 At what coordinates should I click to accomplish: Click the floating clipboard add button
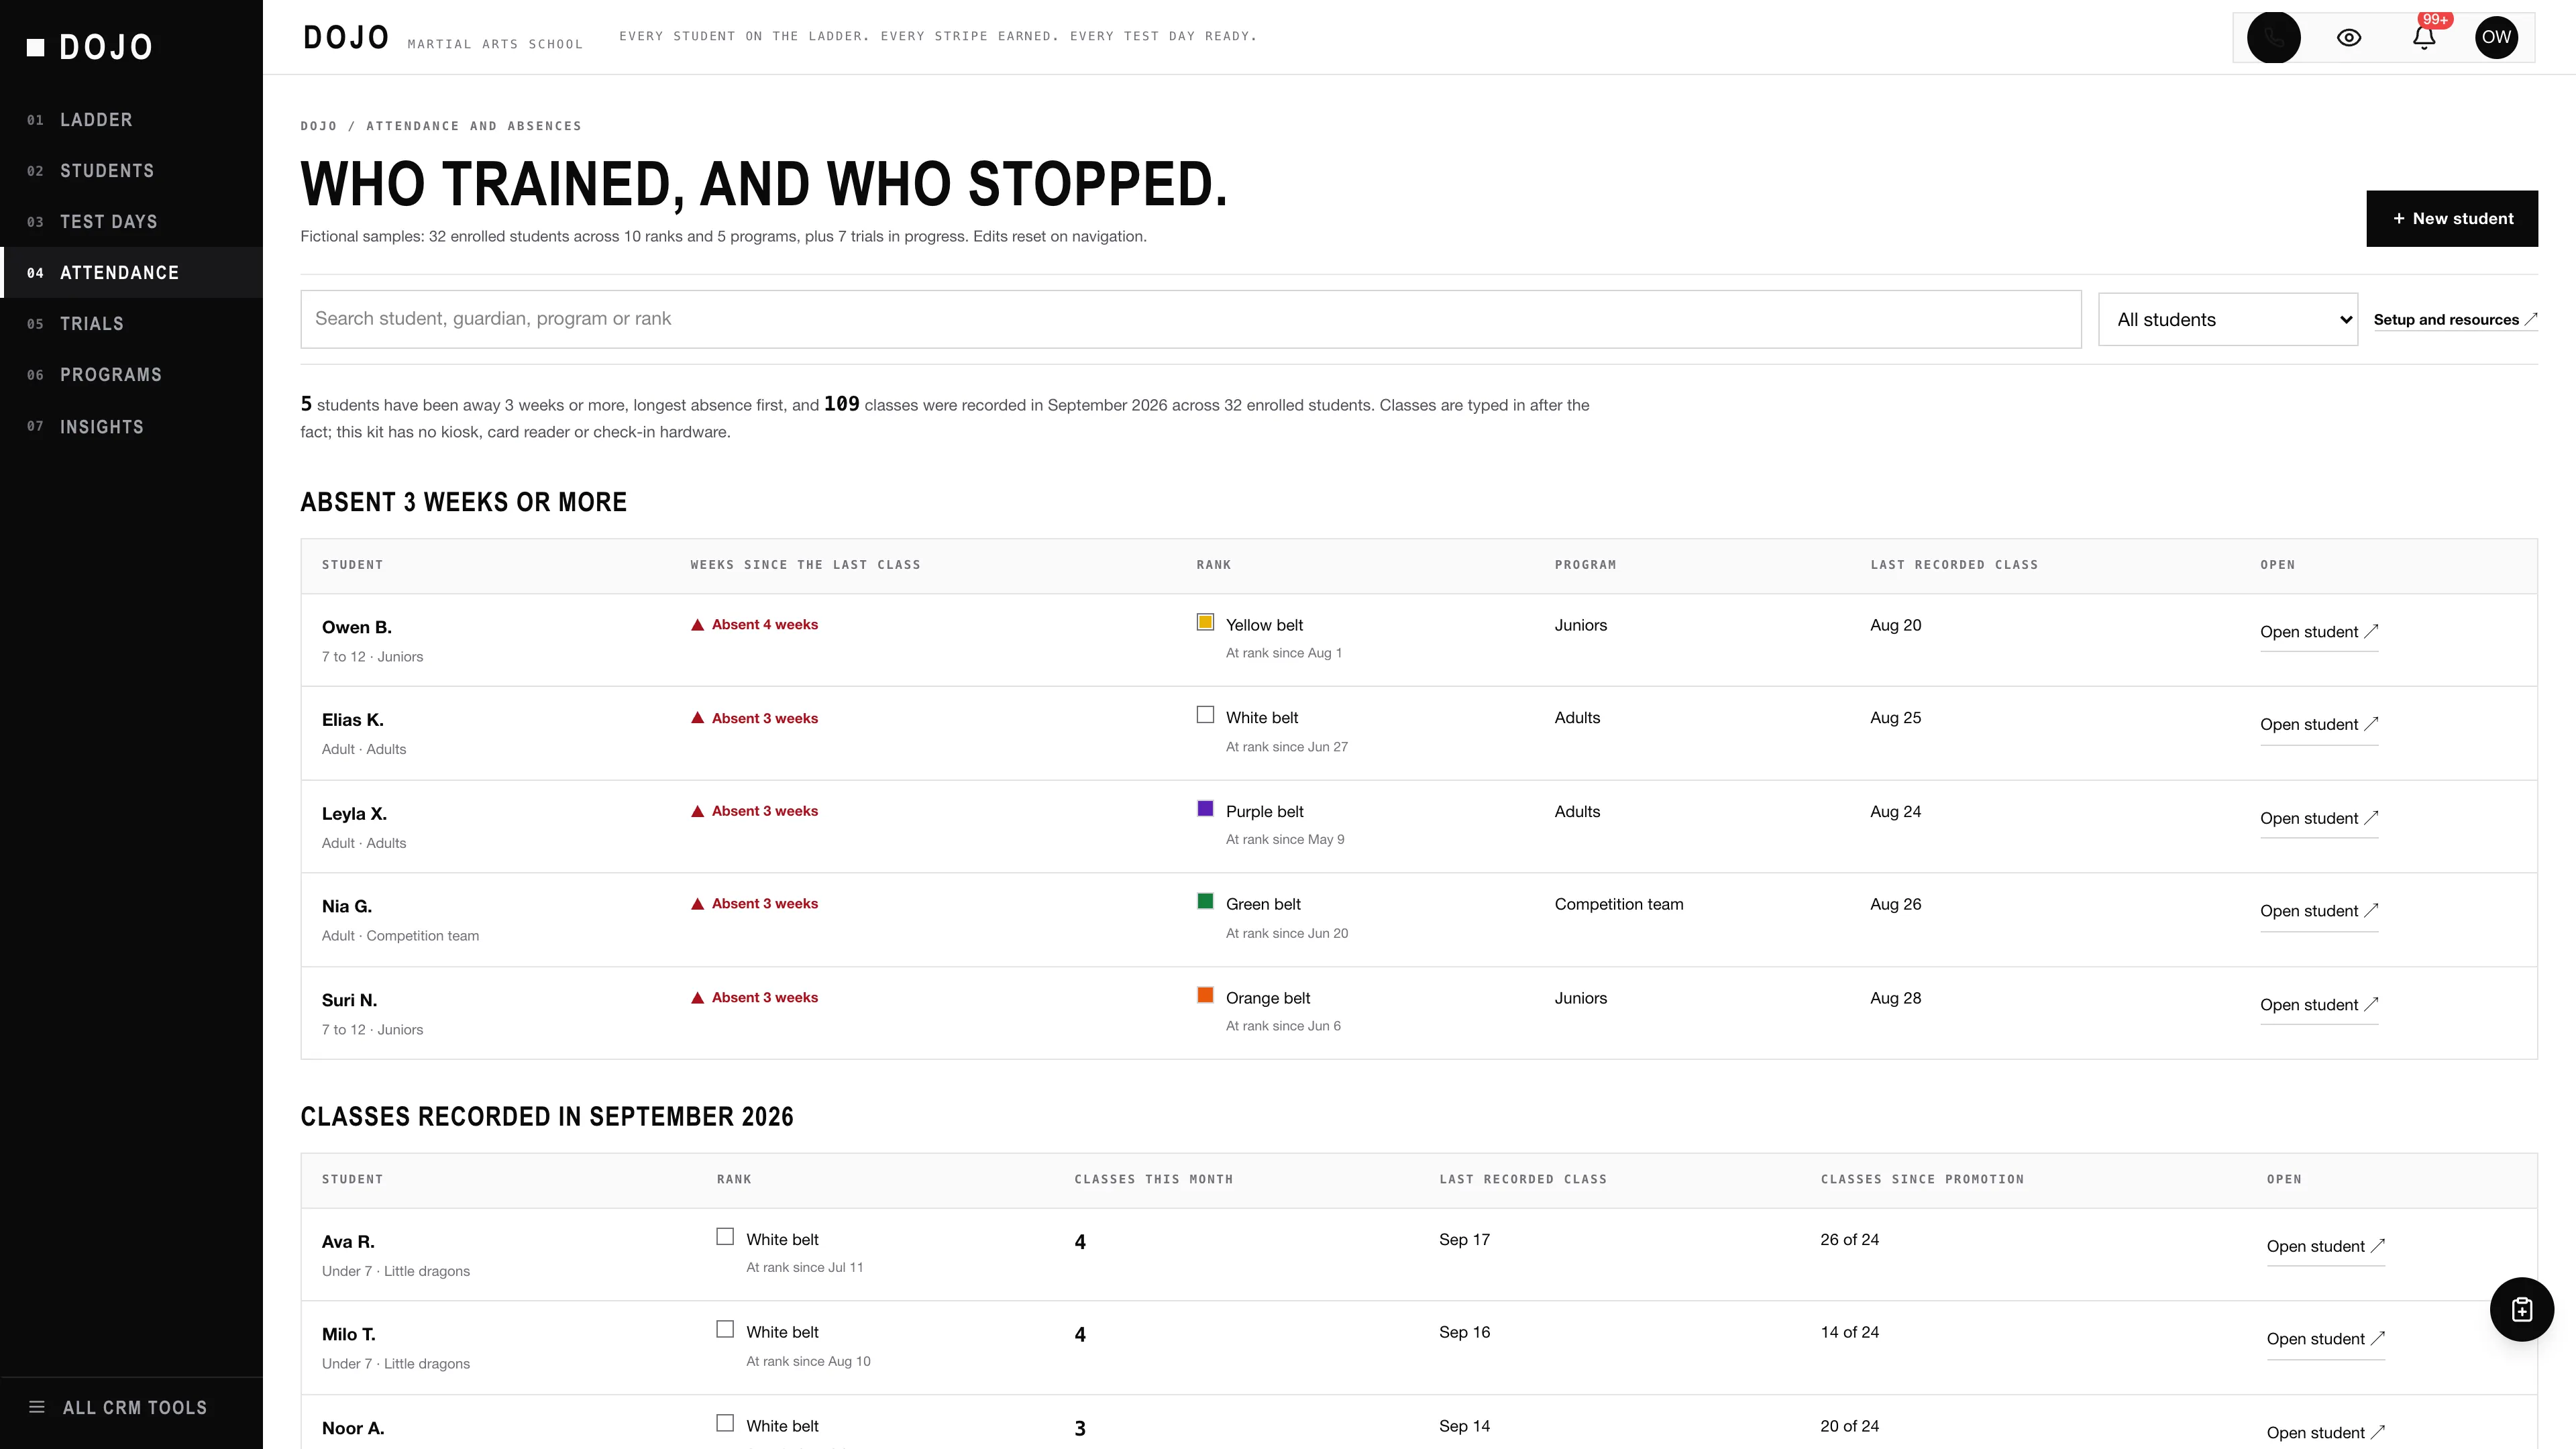click(x=2521, y=1309)
